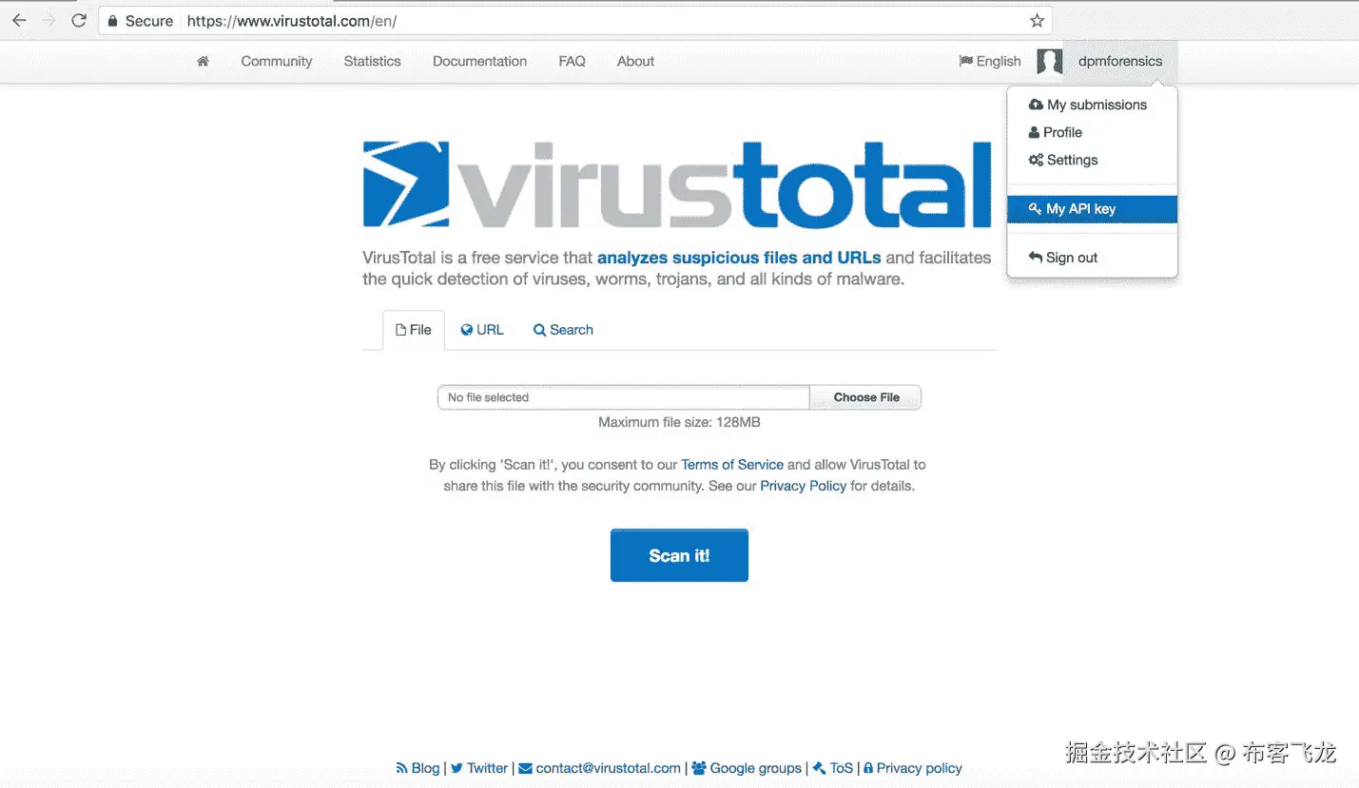
Task: Open the Blog RSS link in footer
Action: point(417,768)
